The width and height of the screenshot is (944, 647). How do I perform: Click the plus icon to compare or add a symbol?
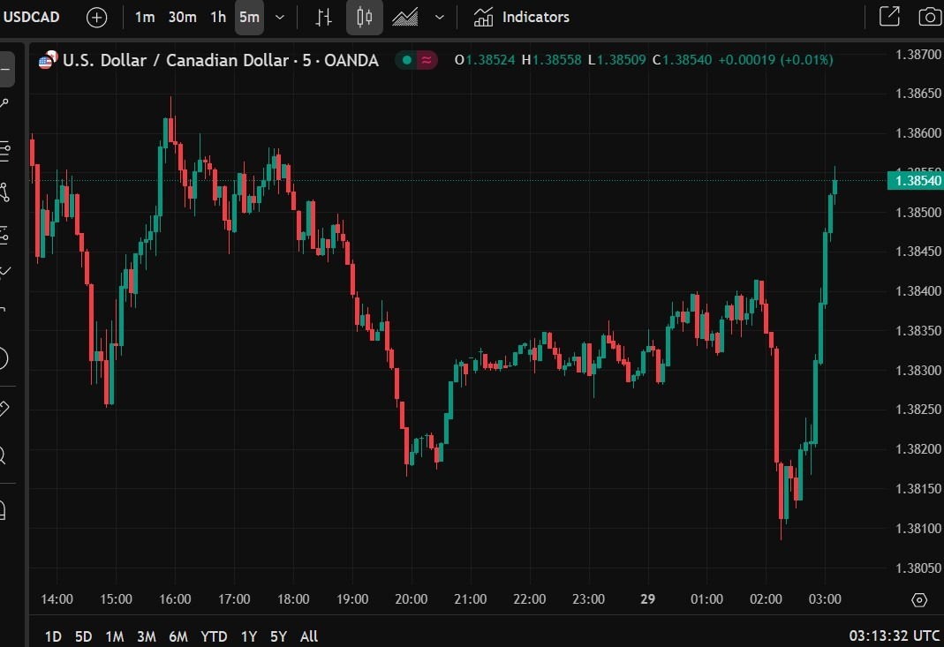pos(96,17)
